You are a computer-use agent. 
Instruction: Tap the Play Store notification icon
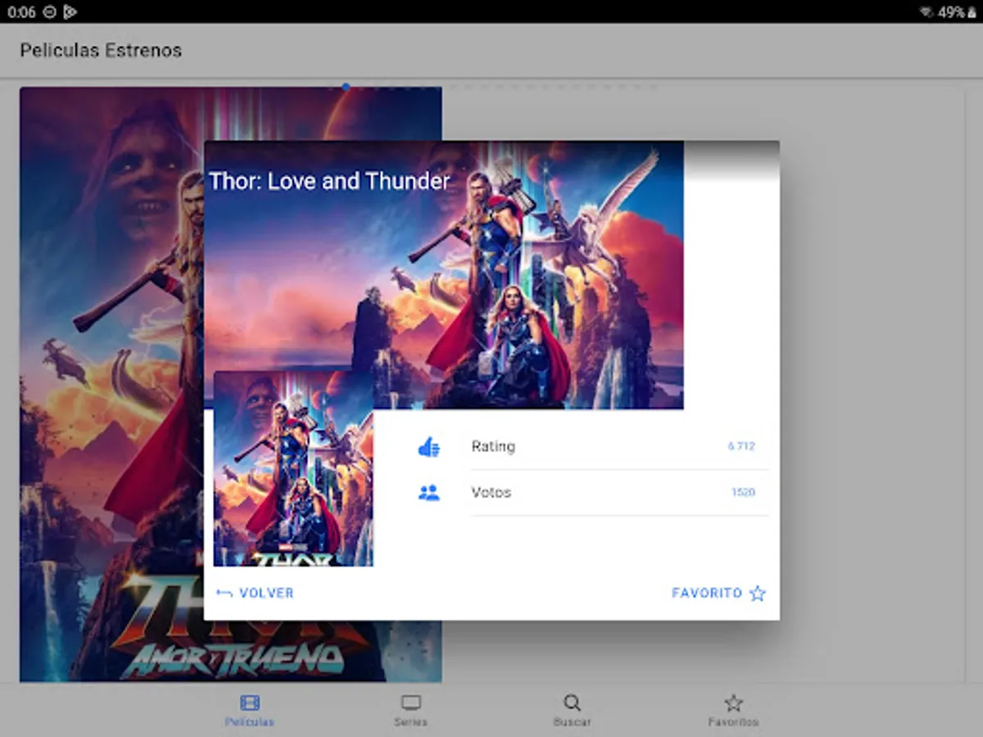pyautogui.click(x=70, y=12)
